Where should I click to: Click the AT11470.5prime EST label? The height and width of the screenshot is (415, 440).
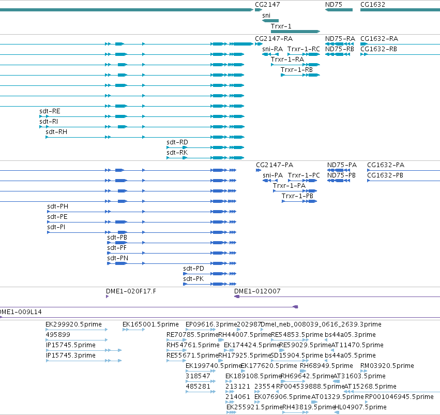coord(357,345)
